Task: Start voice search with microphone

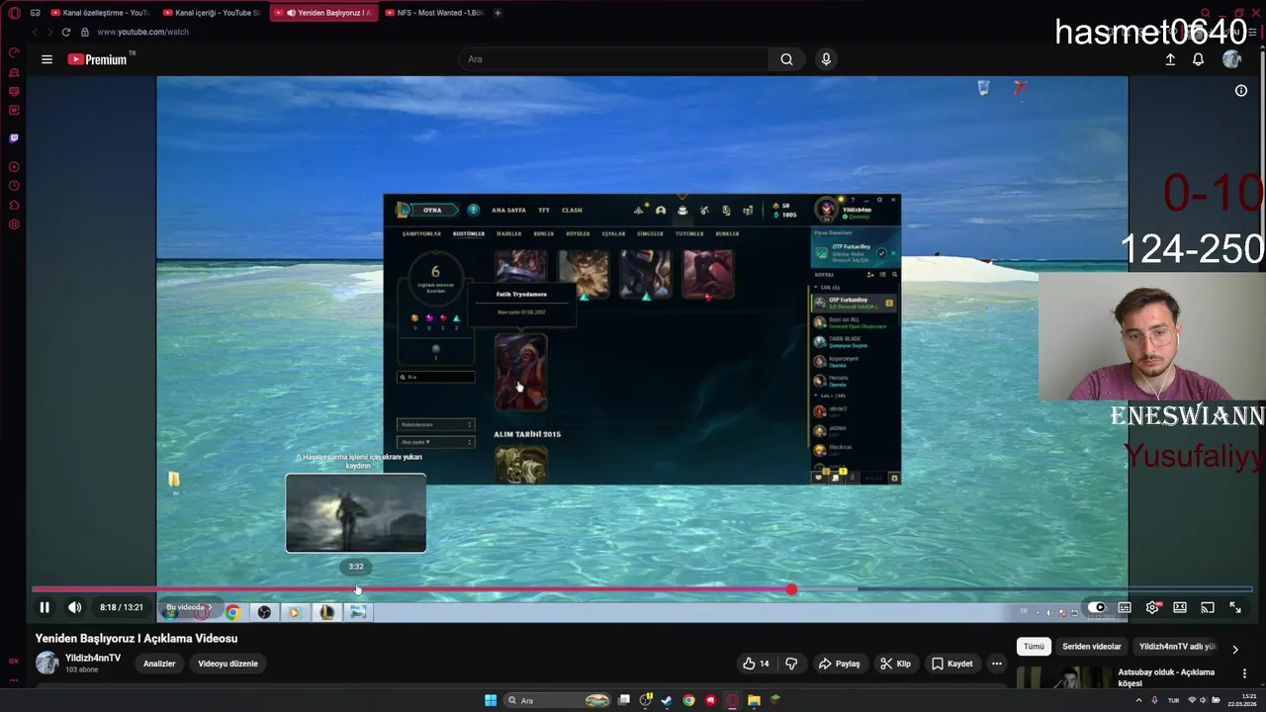Action: [826, 59]
